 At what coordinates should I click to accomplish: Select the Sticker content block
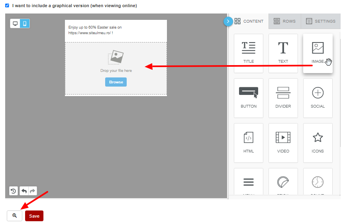283,181
